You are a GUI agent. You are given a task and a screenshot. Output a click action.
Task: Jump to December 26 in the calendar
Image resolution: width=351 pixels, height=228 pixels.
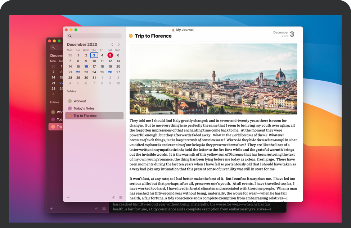[x=110, y=72]
